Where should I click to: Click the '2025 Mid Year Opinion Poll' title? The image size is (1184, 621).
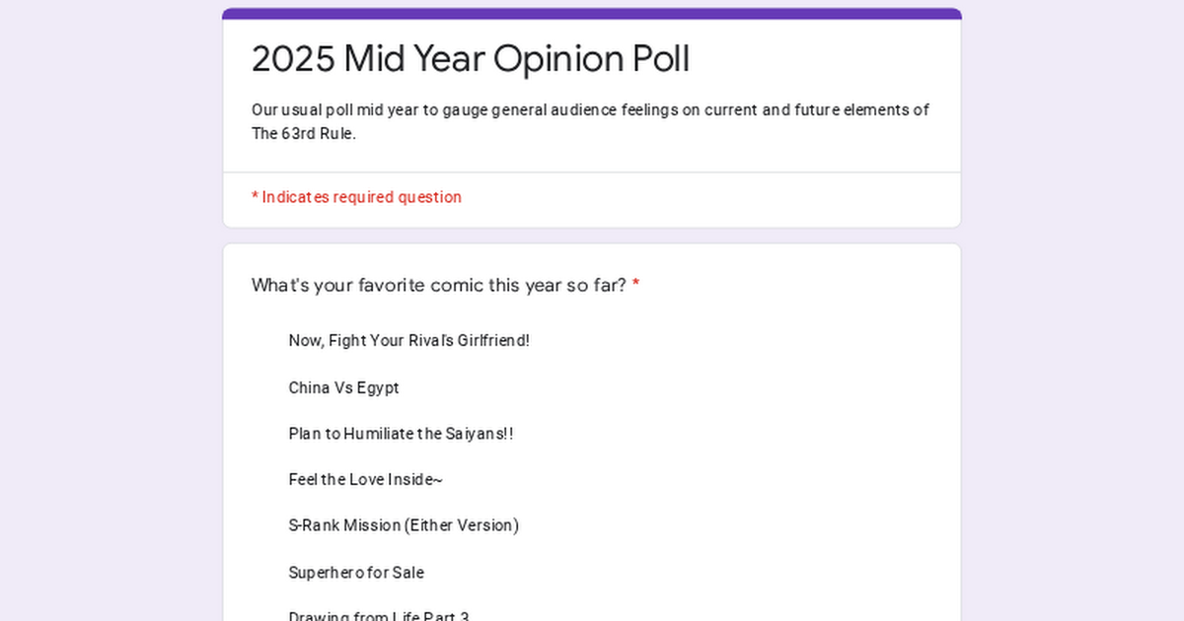(x=471, y=59)
